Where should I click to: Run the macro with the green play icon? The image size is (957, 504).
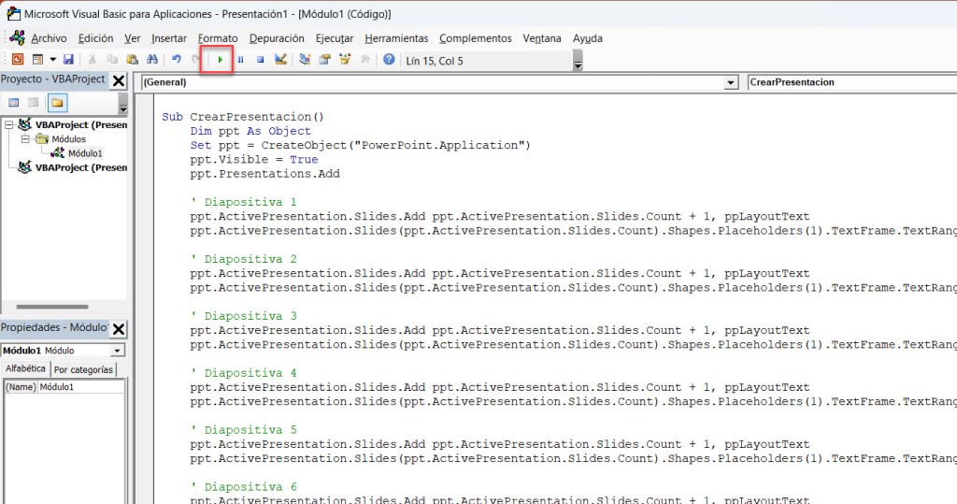pos(220,60)
